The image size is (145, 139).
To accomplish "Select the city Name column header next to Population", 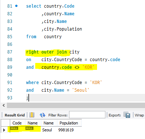I will coord(49,123).
